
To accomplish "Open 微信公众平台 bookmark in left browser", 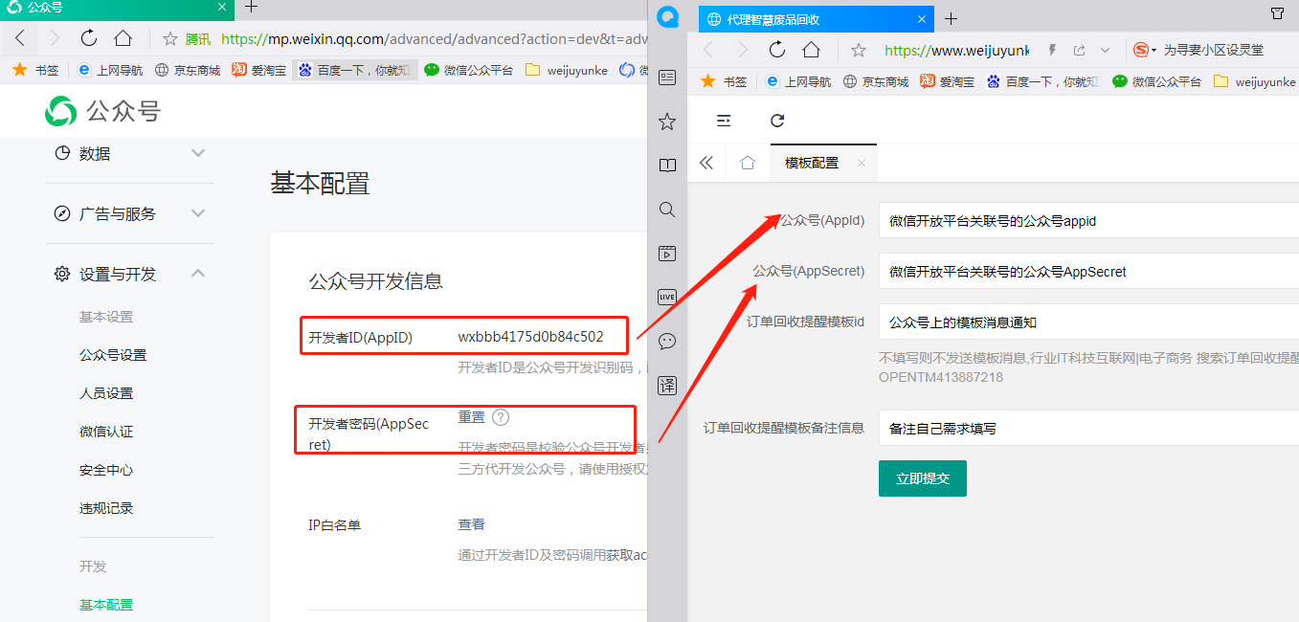I will 469,70.
